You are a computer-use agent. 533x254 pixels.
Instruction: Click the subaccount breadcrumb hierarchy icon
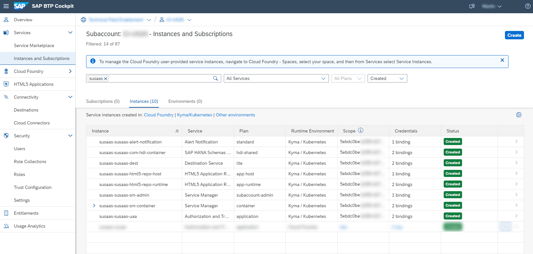(162, 20)
